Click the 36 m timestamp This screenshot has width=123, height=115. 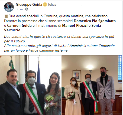(x=19, y=9)
